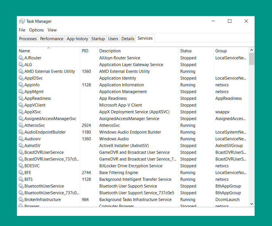Click the Appinfo service gear icon
This screenshot has height=226, width=272.
(x=21, y=85)
